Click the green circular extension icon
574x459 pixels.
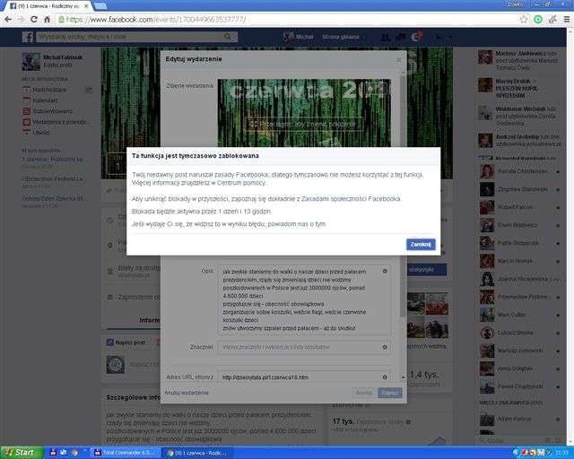[x=538, y=20]
